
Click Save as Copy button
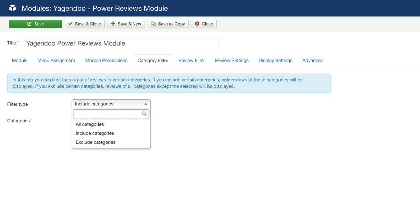(x=168, y=24)
